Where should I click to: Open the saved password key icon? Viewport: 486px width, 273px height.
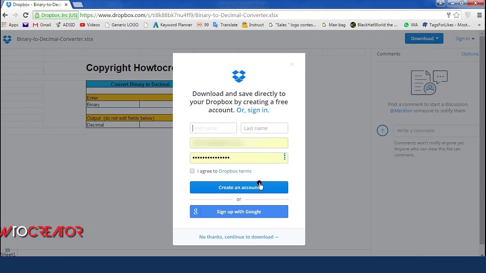pyautogui.click(x=448, y=15)
